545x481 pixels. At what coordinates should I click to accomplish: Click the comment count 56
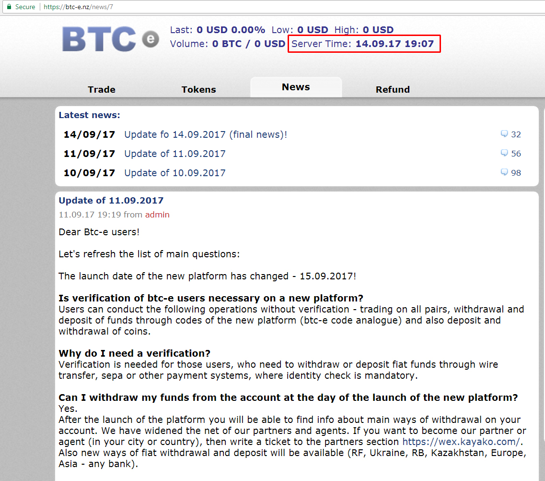point(516,154)
